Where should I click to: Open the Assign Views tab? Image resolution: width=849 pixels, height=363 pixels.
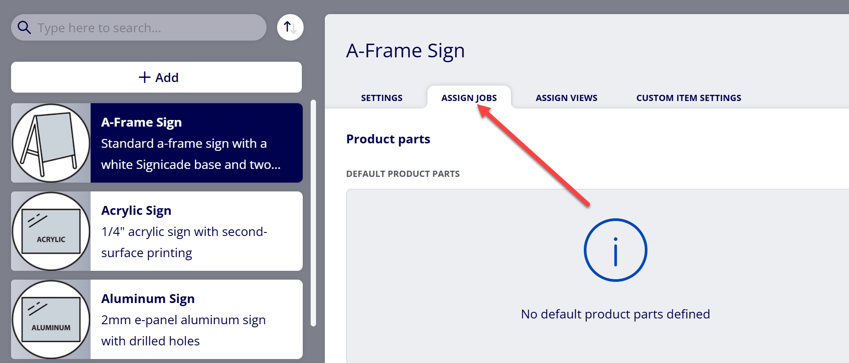pos(566,98)
